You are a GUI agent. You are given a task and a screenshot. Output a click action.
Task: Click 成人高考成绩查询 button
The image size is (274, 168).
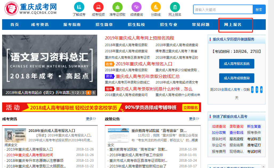[x=237, y=78]
